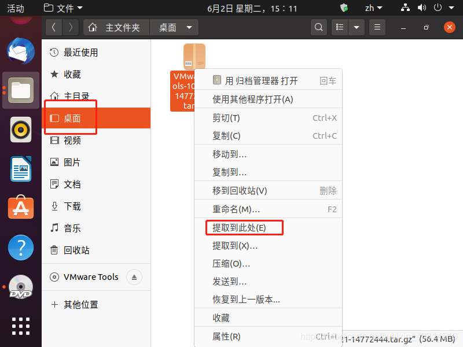Open LibreOffice Writer from the dock
The image size is (463, 347).
[x=21, y=169]
